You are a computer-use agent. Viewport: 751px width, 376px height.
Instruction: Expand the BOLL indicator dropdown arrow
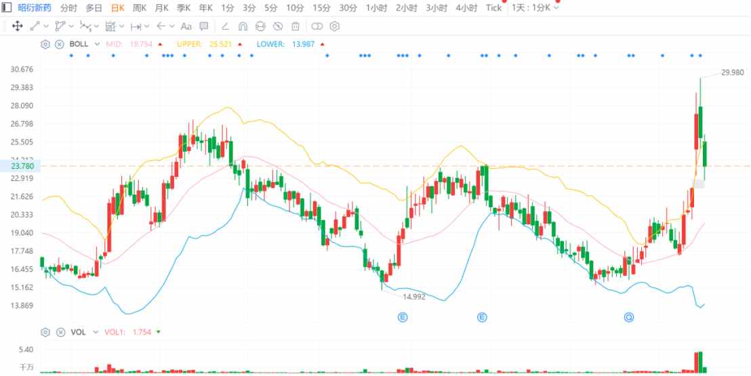[97, 44]
